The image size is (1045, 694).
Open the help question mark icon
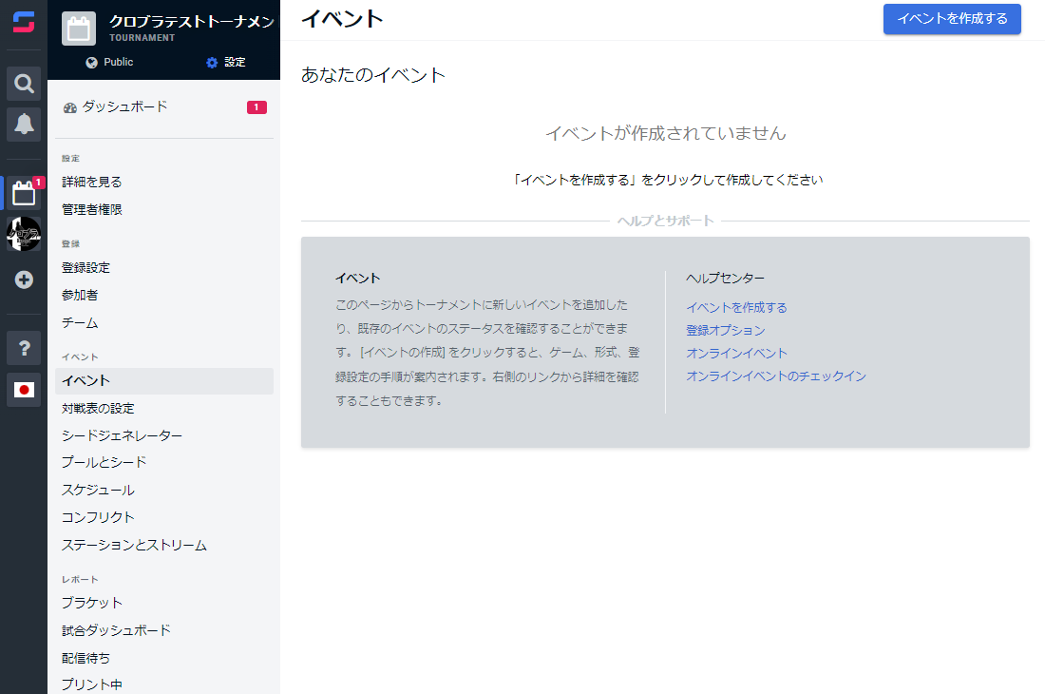coord(24,348)
